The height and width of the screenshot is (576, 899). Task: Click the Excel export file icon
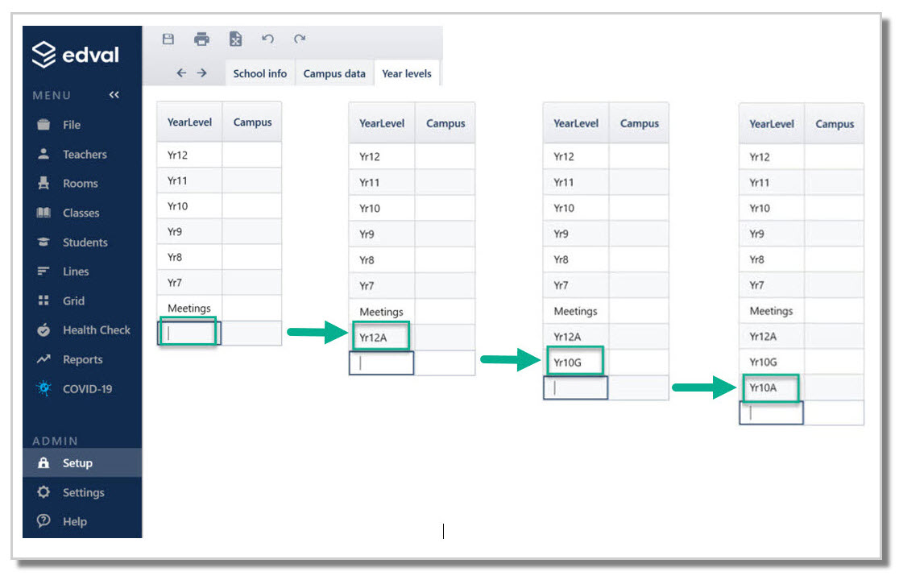[x=235, y=39]
